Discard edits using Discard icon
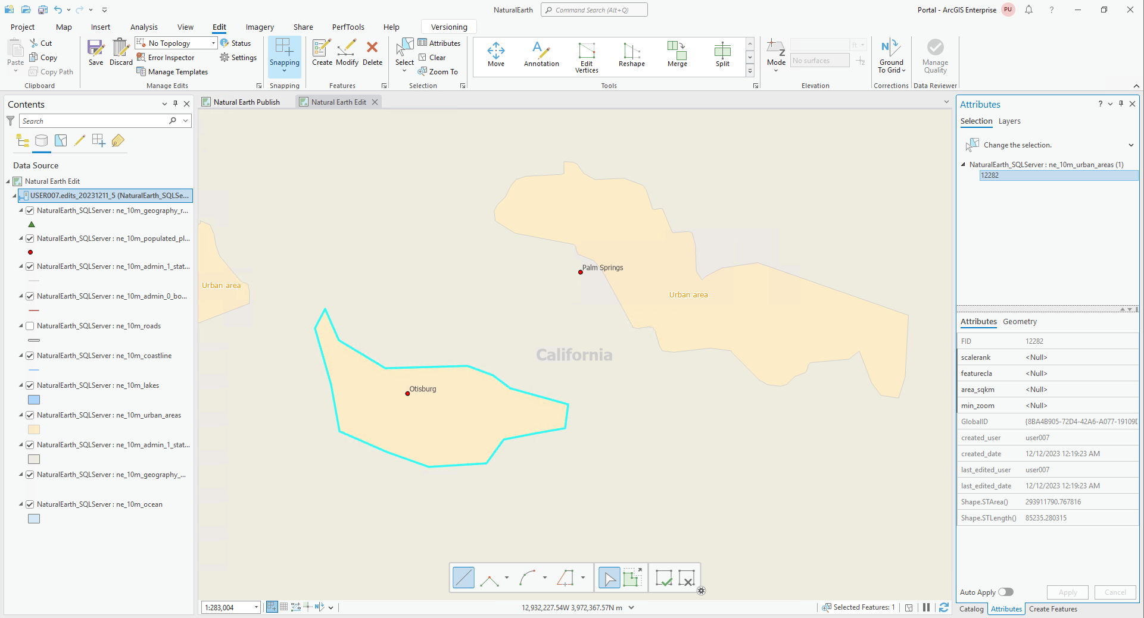Screen dimensions: 1144x618 [121, 52]
